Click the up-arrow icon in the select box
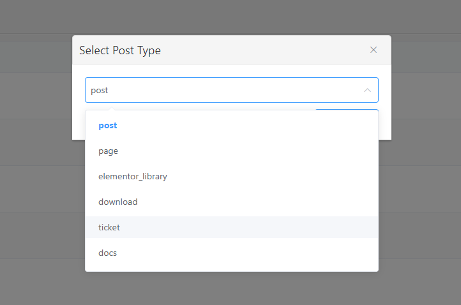The width and height of the screenshot is (461, 305). click(x=367, y=91)
